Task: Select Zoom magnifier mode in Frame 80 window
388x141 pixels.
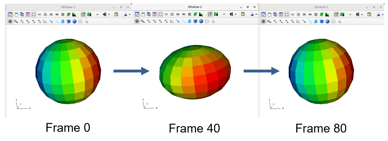Action: (x=269, y=22)
